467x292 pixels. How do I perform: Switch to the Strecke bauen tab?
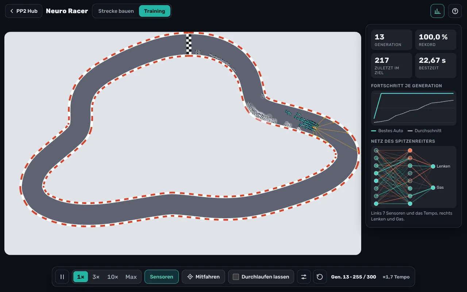tap(116, 11)
